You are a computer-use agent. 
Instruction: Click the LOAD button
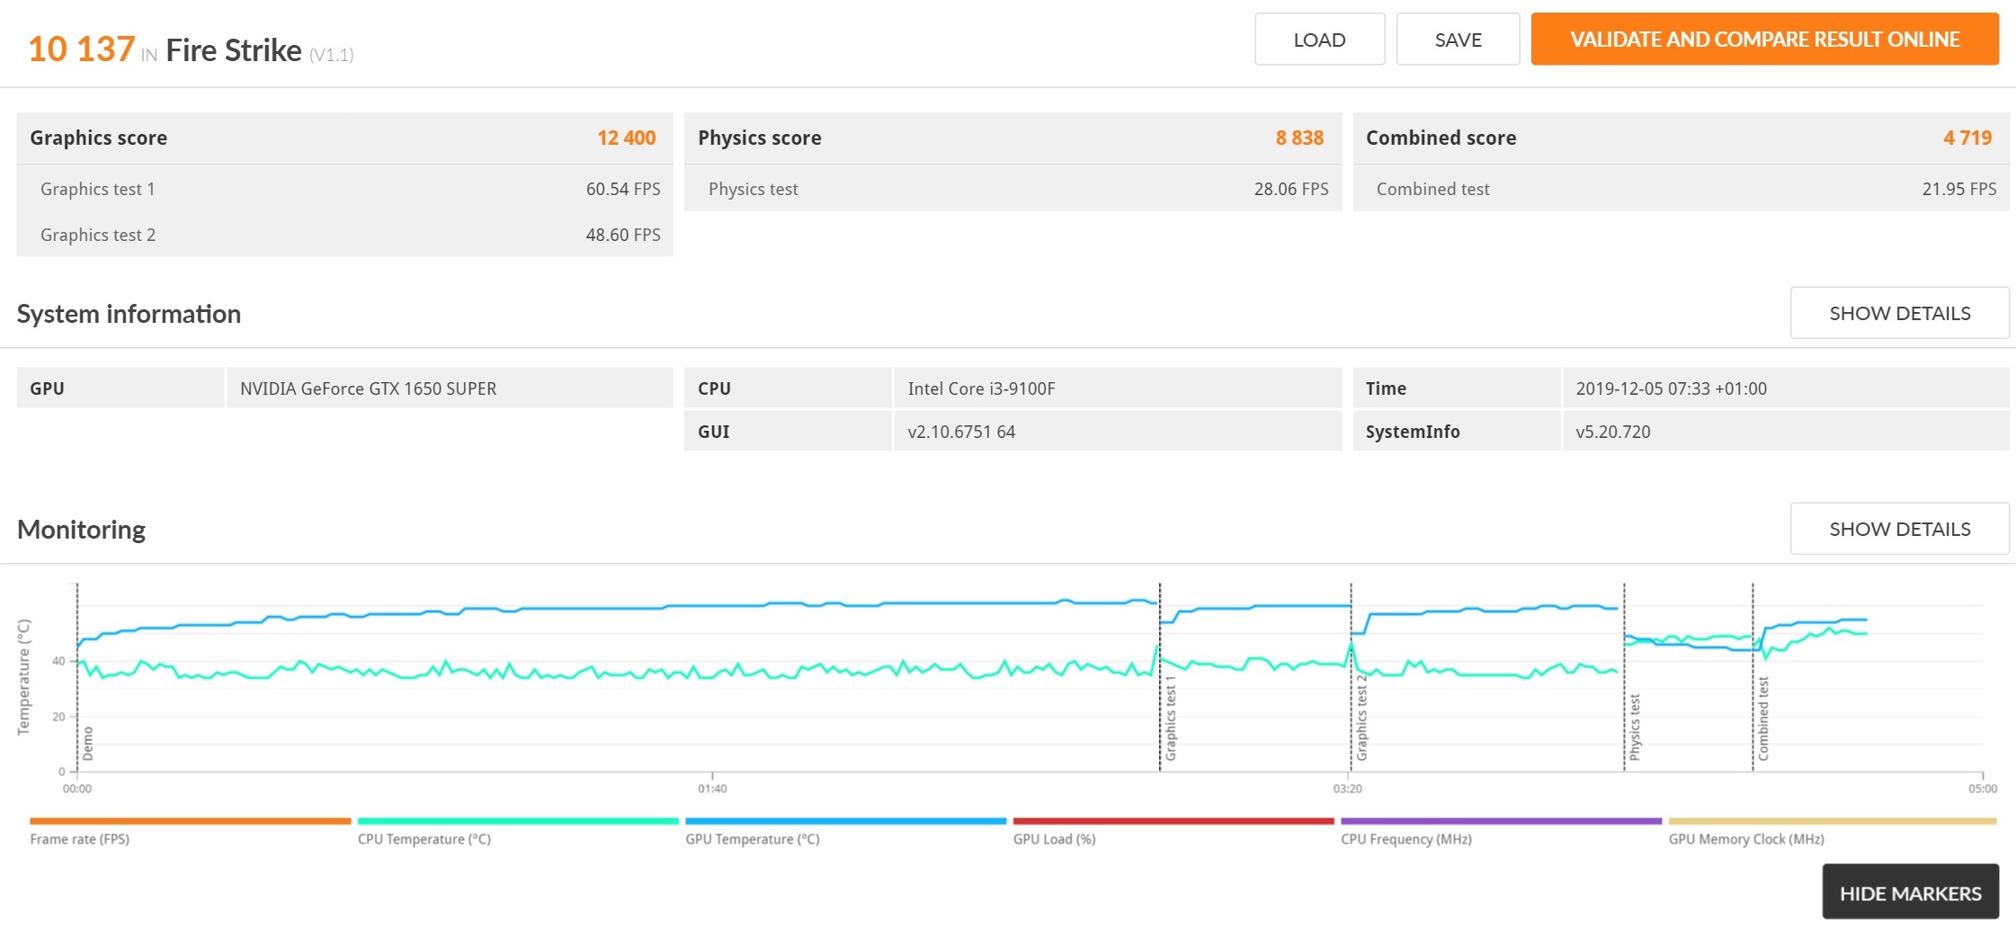(x=1319, y=40)
